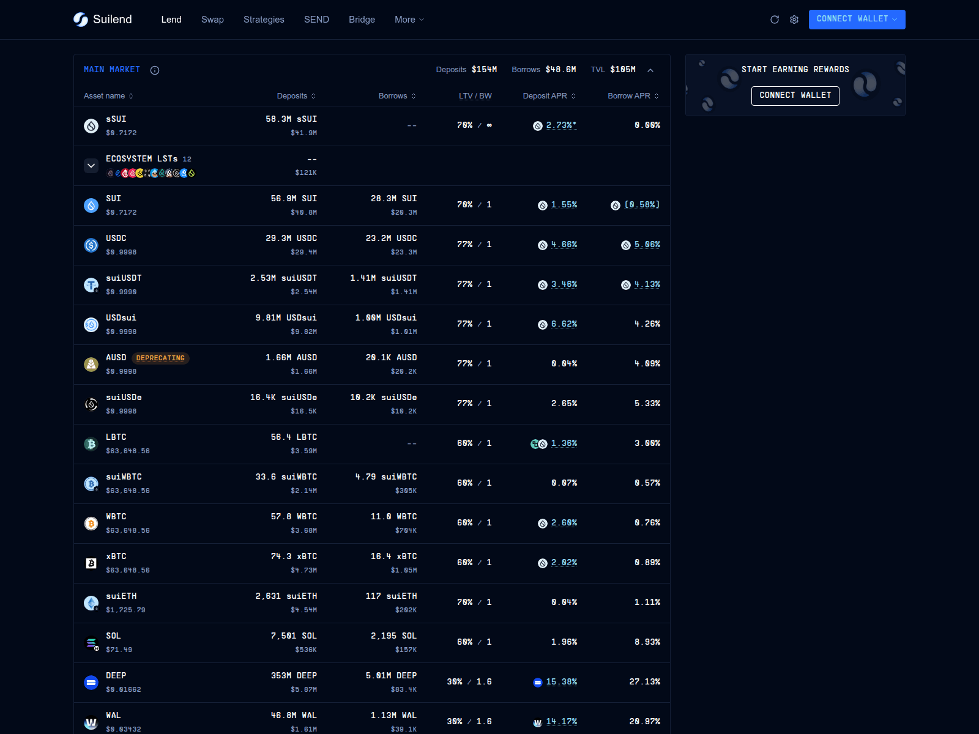The width and height of the screenshot is (979, 734).
Task: Click the 58.3M sSUI deposits value
Action: coord(291,119)
